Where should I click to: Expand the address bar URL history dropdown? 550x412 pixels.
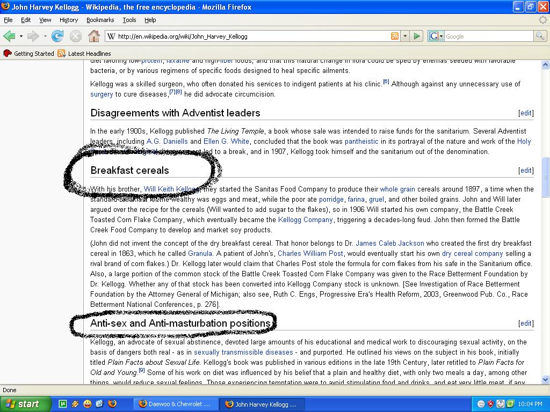(405, 36)
